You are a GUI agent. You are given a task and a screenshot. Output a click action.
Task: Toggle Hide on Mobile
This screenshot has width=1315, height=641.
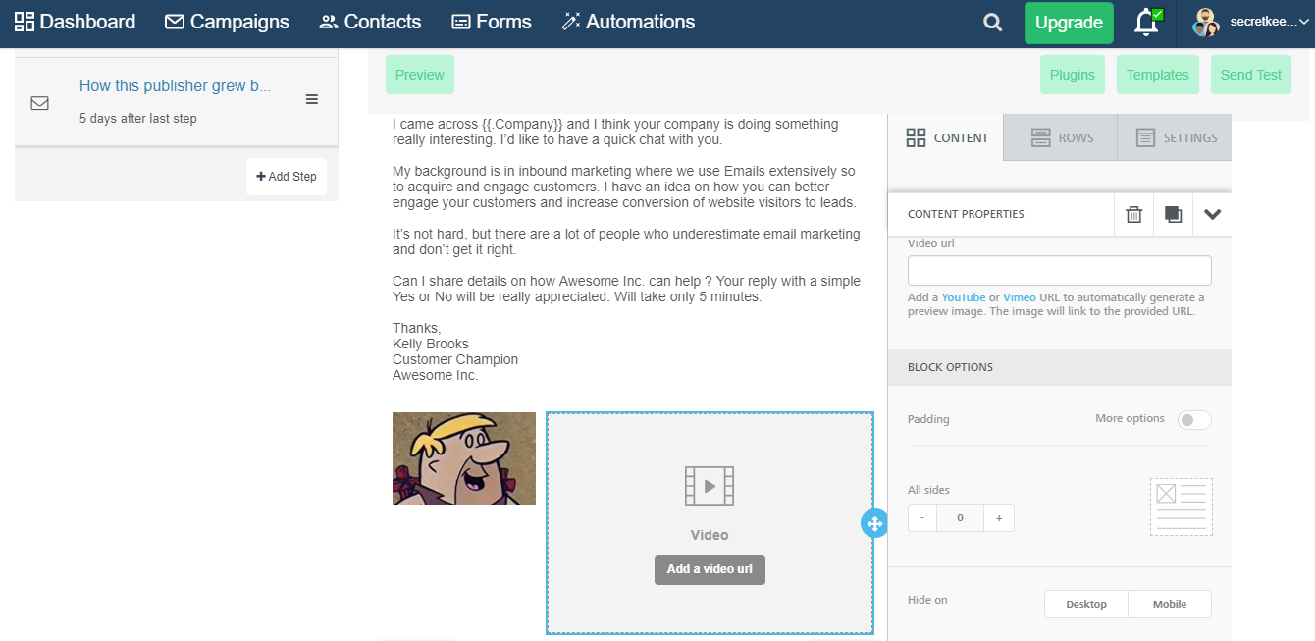pos(1170,604)
